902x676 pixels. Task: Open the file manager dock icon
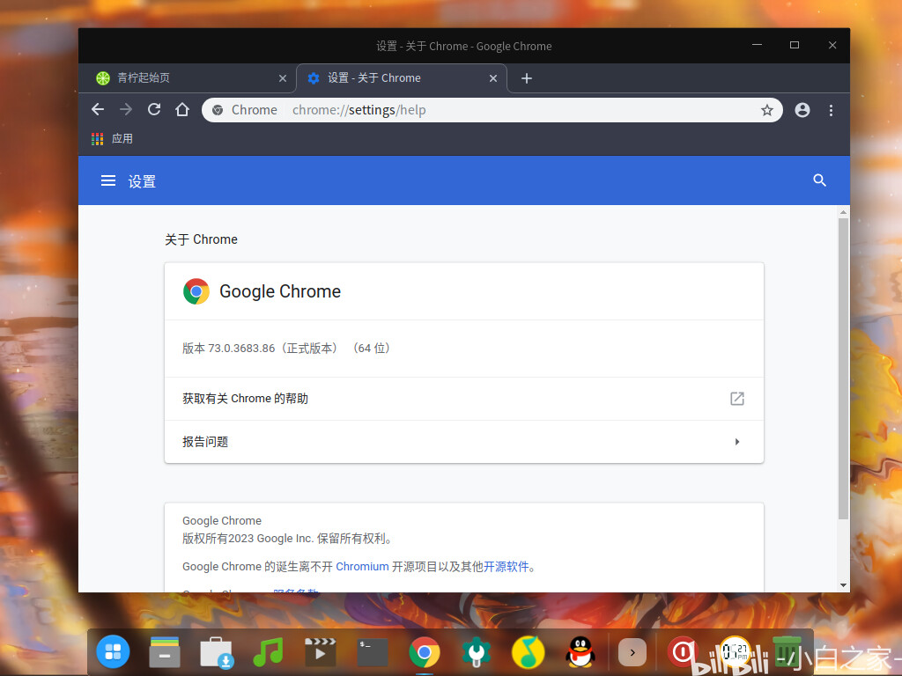pos(165,652)
